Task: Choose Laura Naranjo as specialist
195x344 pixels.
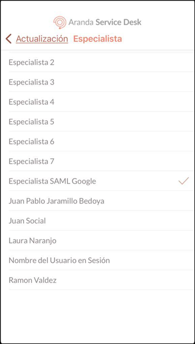Action: [101, 241]
